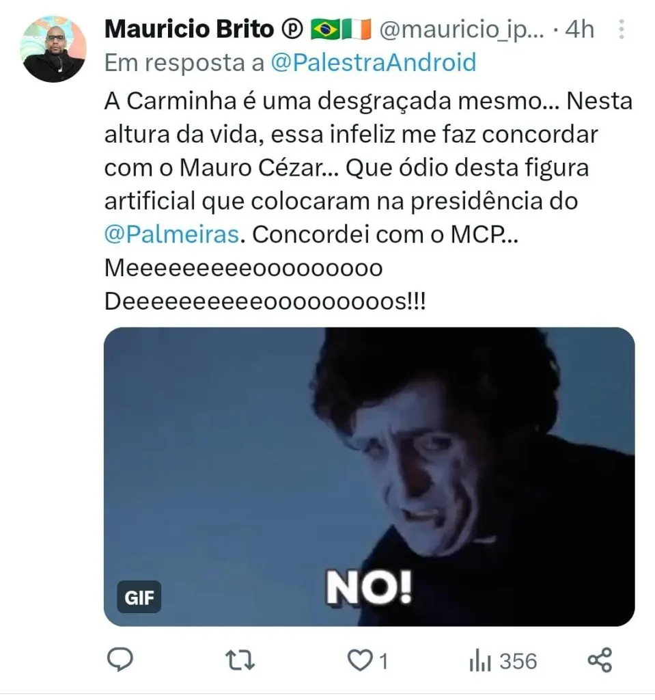Click the 356 views count
The height and width of the screenshot is (700, 655).
(518, 661)
